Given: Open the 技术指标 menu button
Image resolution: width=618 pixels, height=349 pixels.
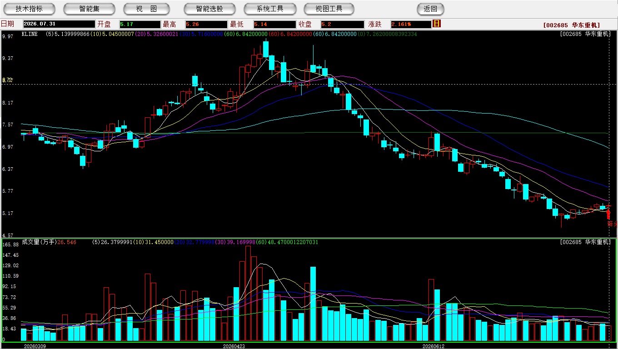Looking at the screenshot, I should click(29, 9).
